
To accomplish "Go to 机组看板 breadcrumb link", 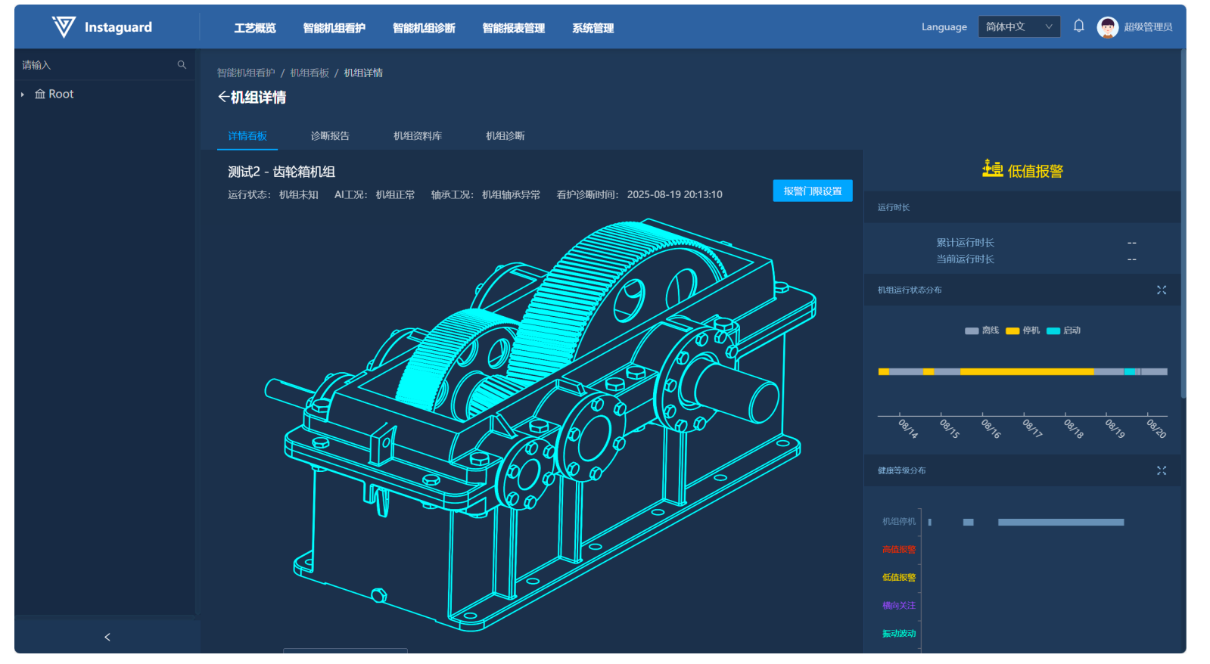I will coord(309,73).
